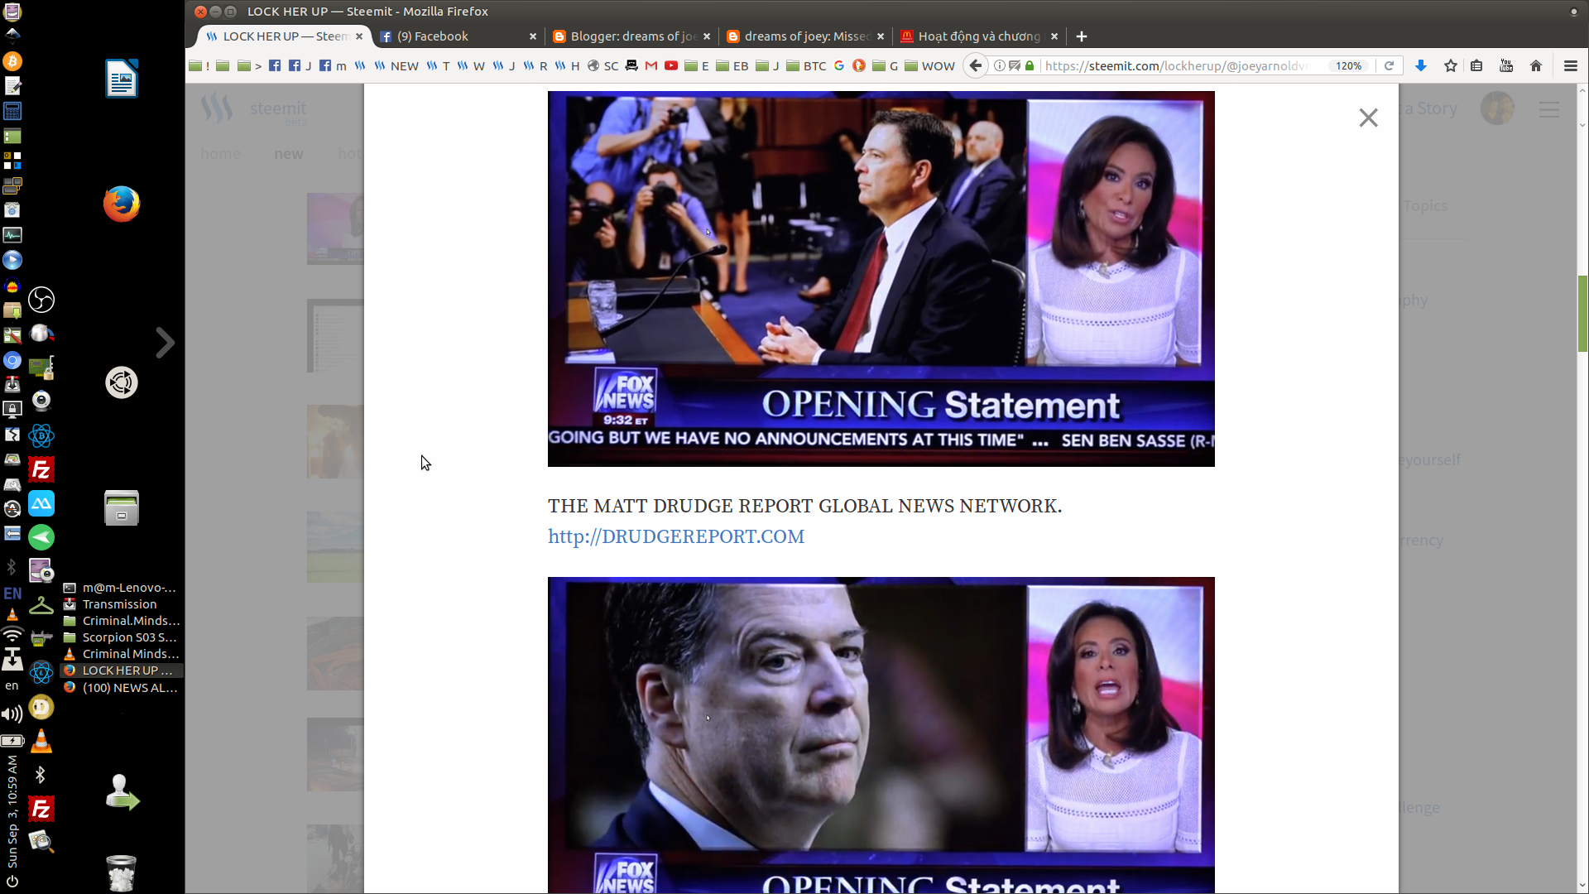Open the SC bookmark
Screen dimensions: 1589x894
[603, 65]
